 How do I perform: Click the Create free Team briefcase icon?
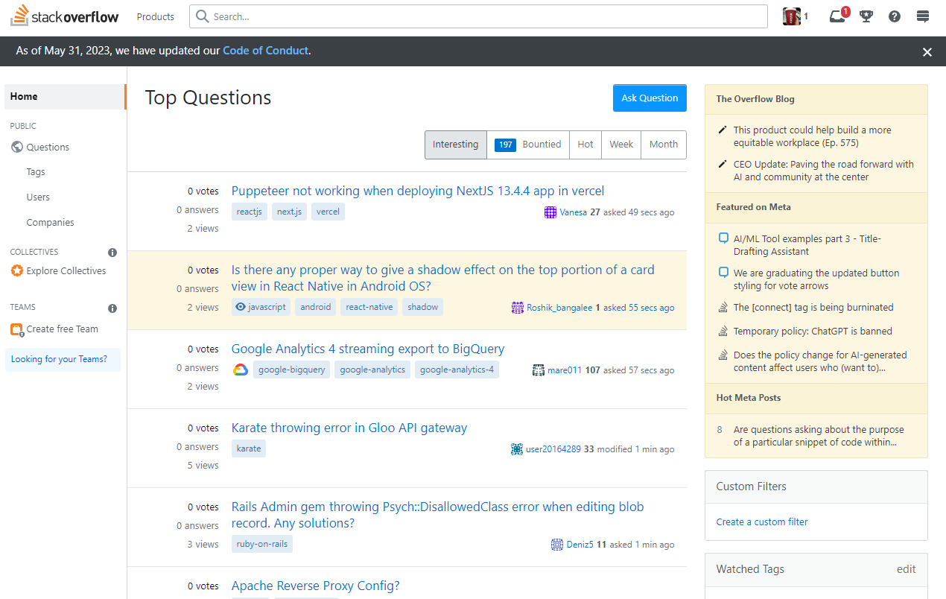pyautogui.click(x=17, y=329)
